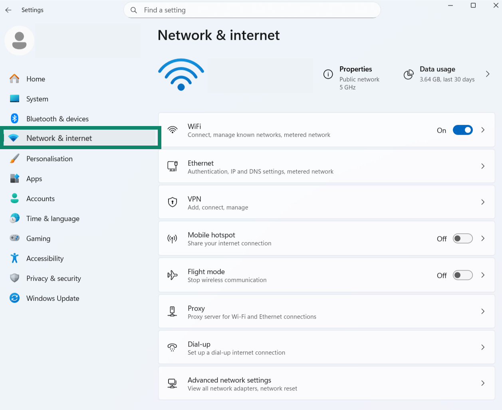Turn on Flight mode
This screenshot has width=502, height=410.
[462, 275]
